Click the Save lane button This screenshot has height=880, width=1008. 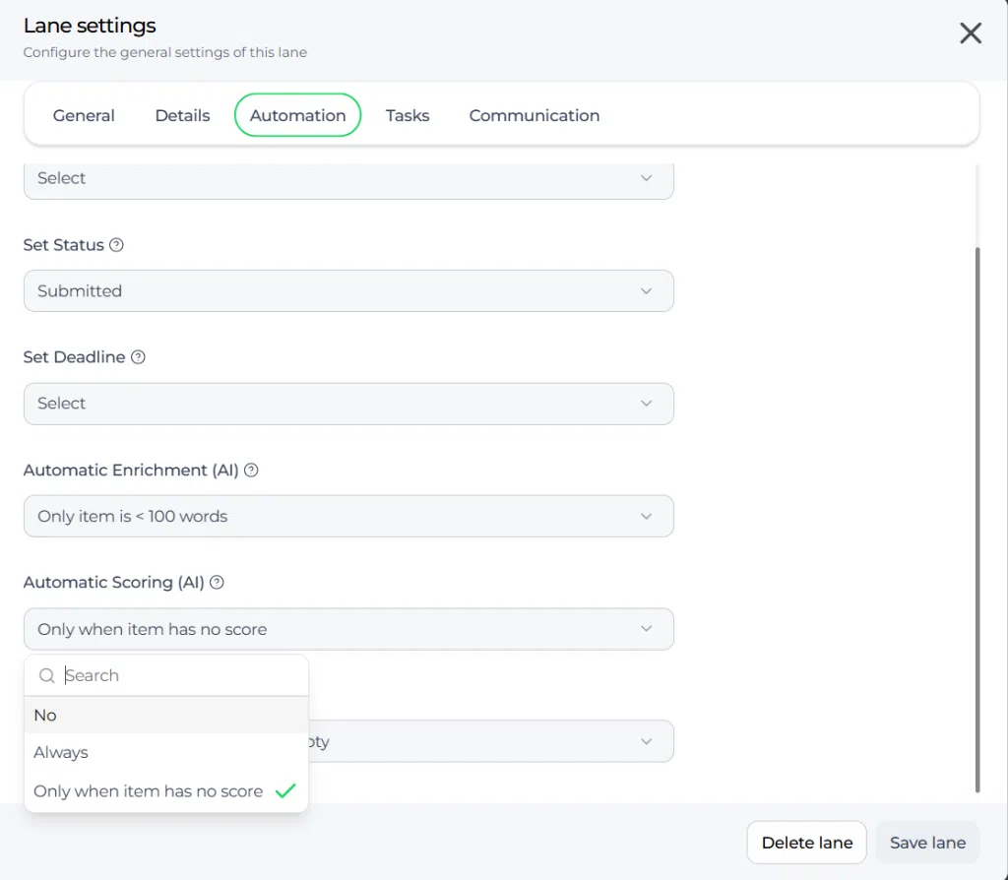[927, 843]
